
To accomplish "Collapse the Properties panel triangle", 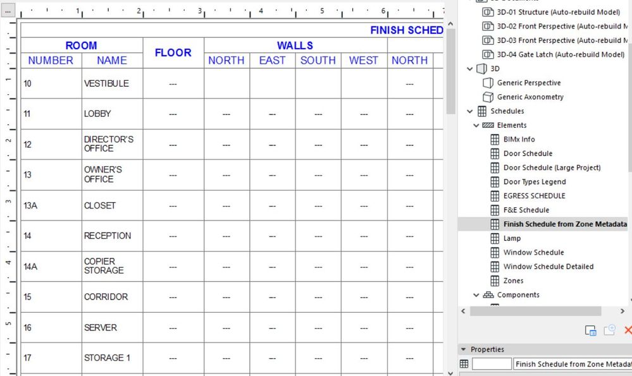I will 463,349.
